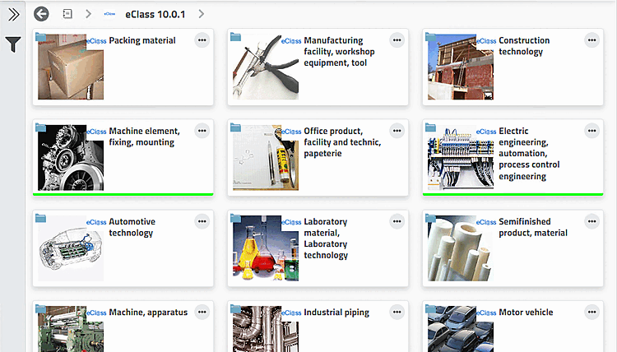
Task: Open Semifinished product, material title
Action: (x=533, y=227)
